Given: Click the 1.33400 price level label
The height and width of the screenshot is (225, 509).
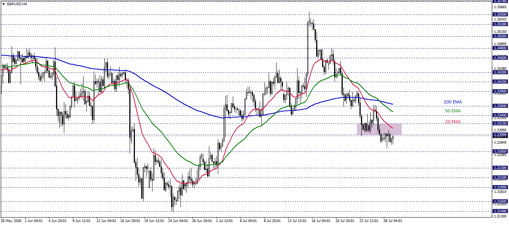Looking at the screenshot, I should coord(500,115).
